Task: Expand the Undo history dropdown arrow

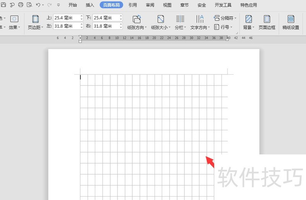Action: (x=43, y=5)
